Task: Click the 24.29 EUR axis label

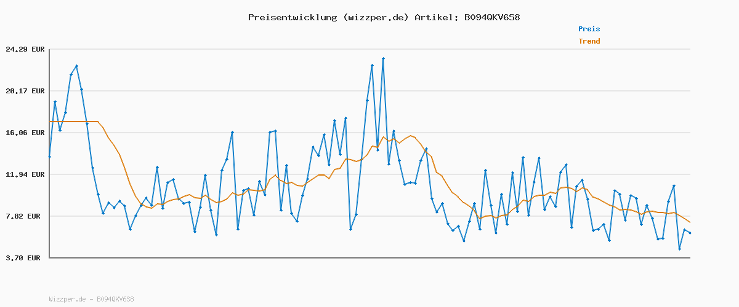Action: 25,49
